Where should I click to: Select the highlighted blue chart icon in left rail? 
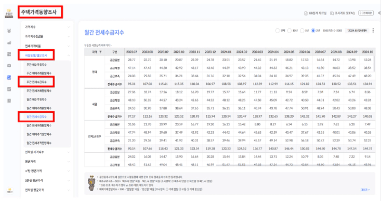[x=9, y=78]
